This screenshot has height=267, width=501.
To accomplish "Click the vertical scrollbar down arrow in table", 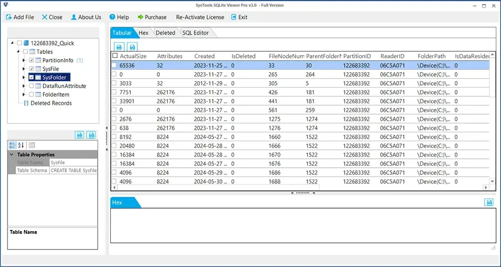I will point(492,181).
